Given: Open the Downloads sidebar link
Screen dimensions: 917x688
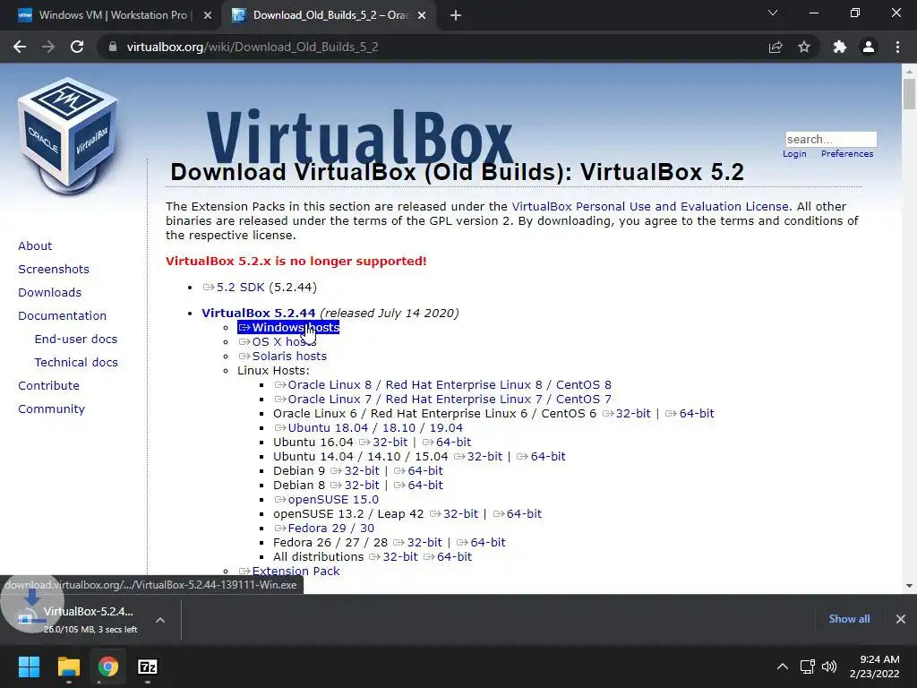Looking at the screenshot, I should [50, 293].
